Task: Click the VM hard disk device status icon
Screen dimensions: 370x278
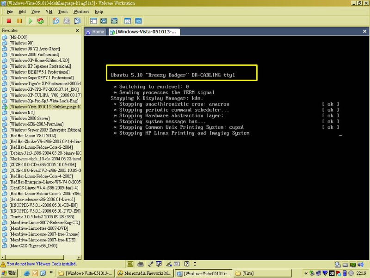Action: pos(345,265)
